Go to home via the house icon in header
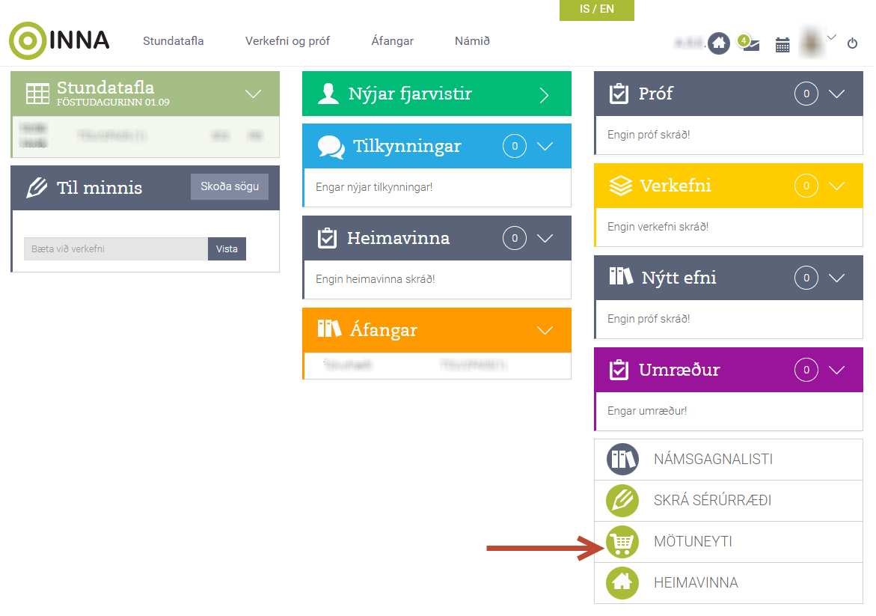Screen dimensions: 876x616 point(719,43)
